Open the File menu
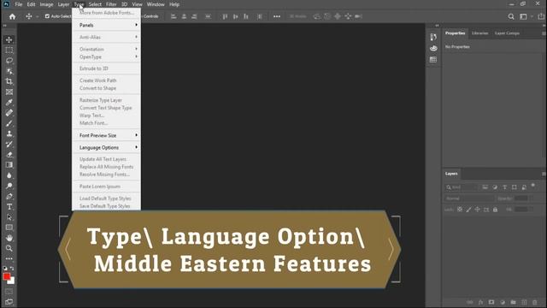 (x=19, y=4)
